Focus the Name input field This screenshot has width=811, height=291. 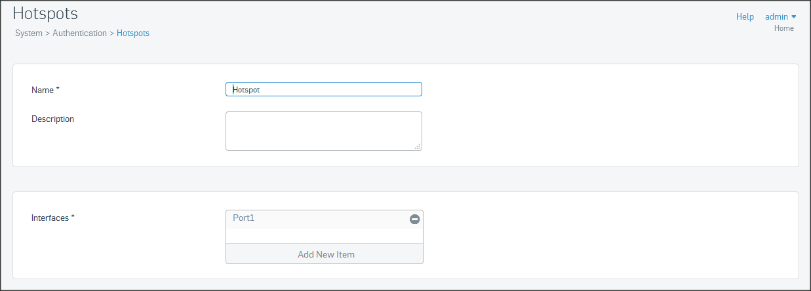tap(323, 89)
